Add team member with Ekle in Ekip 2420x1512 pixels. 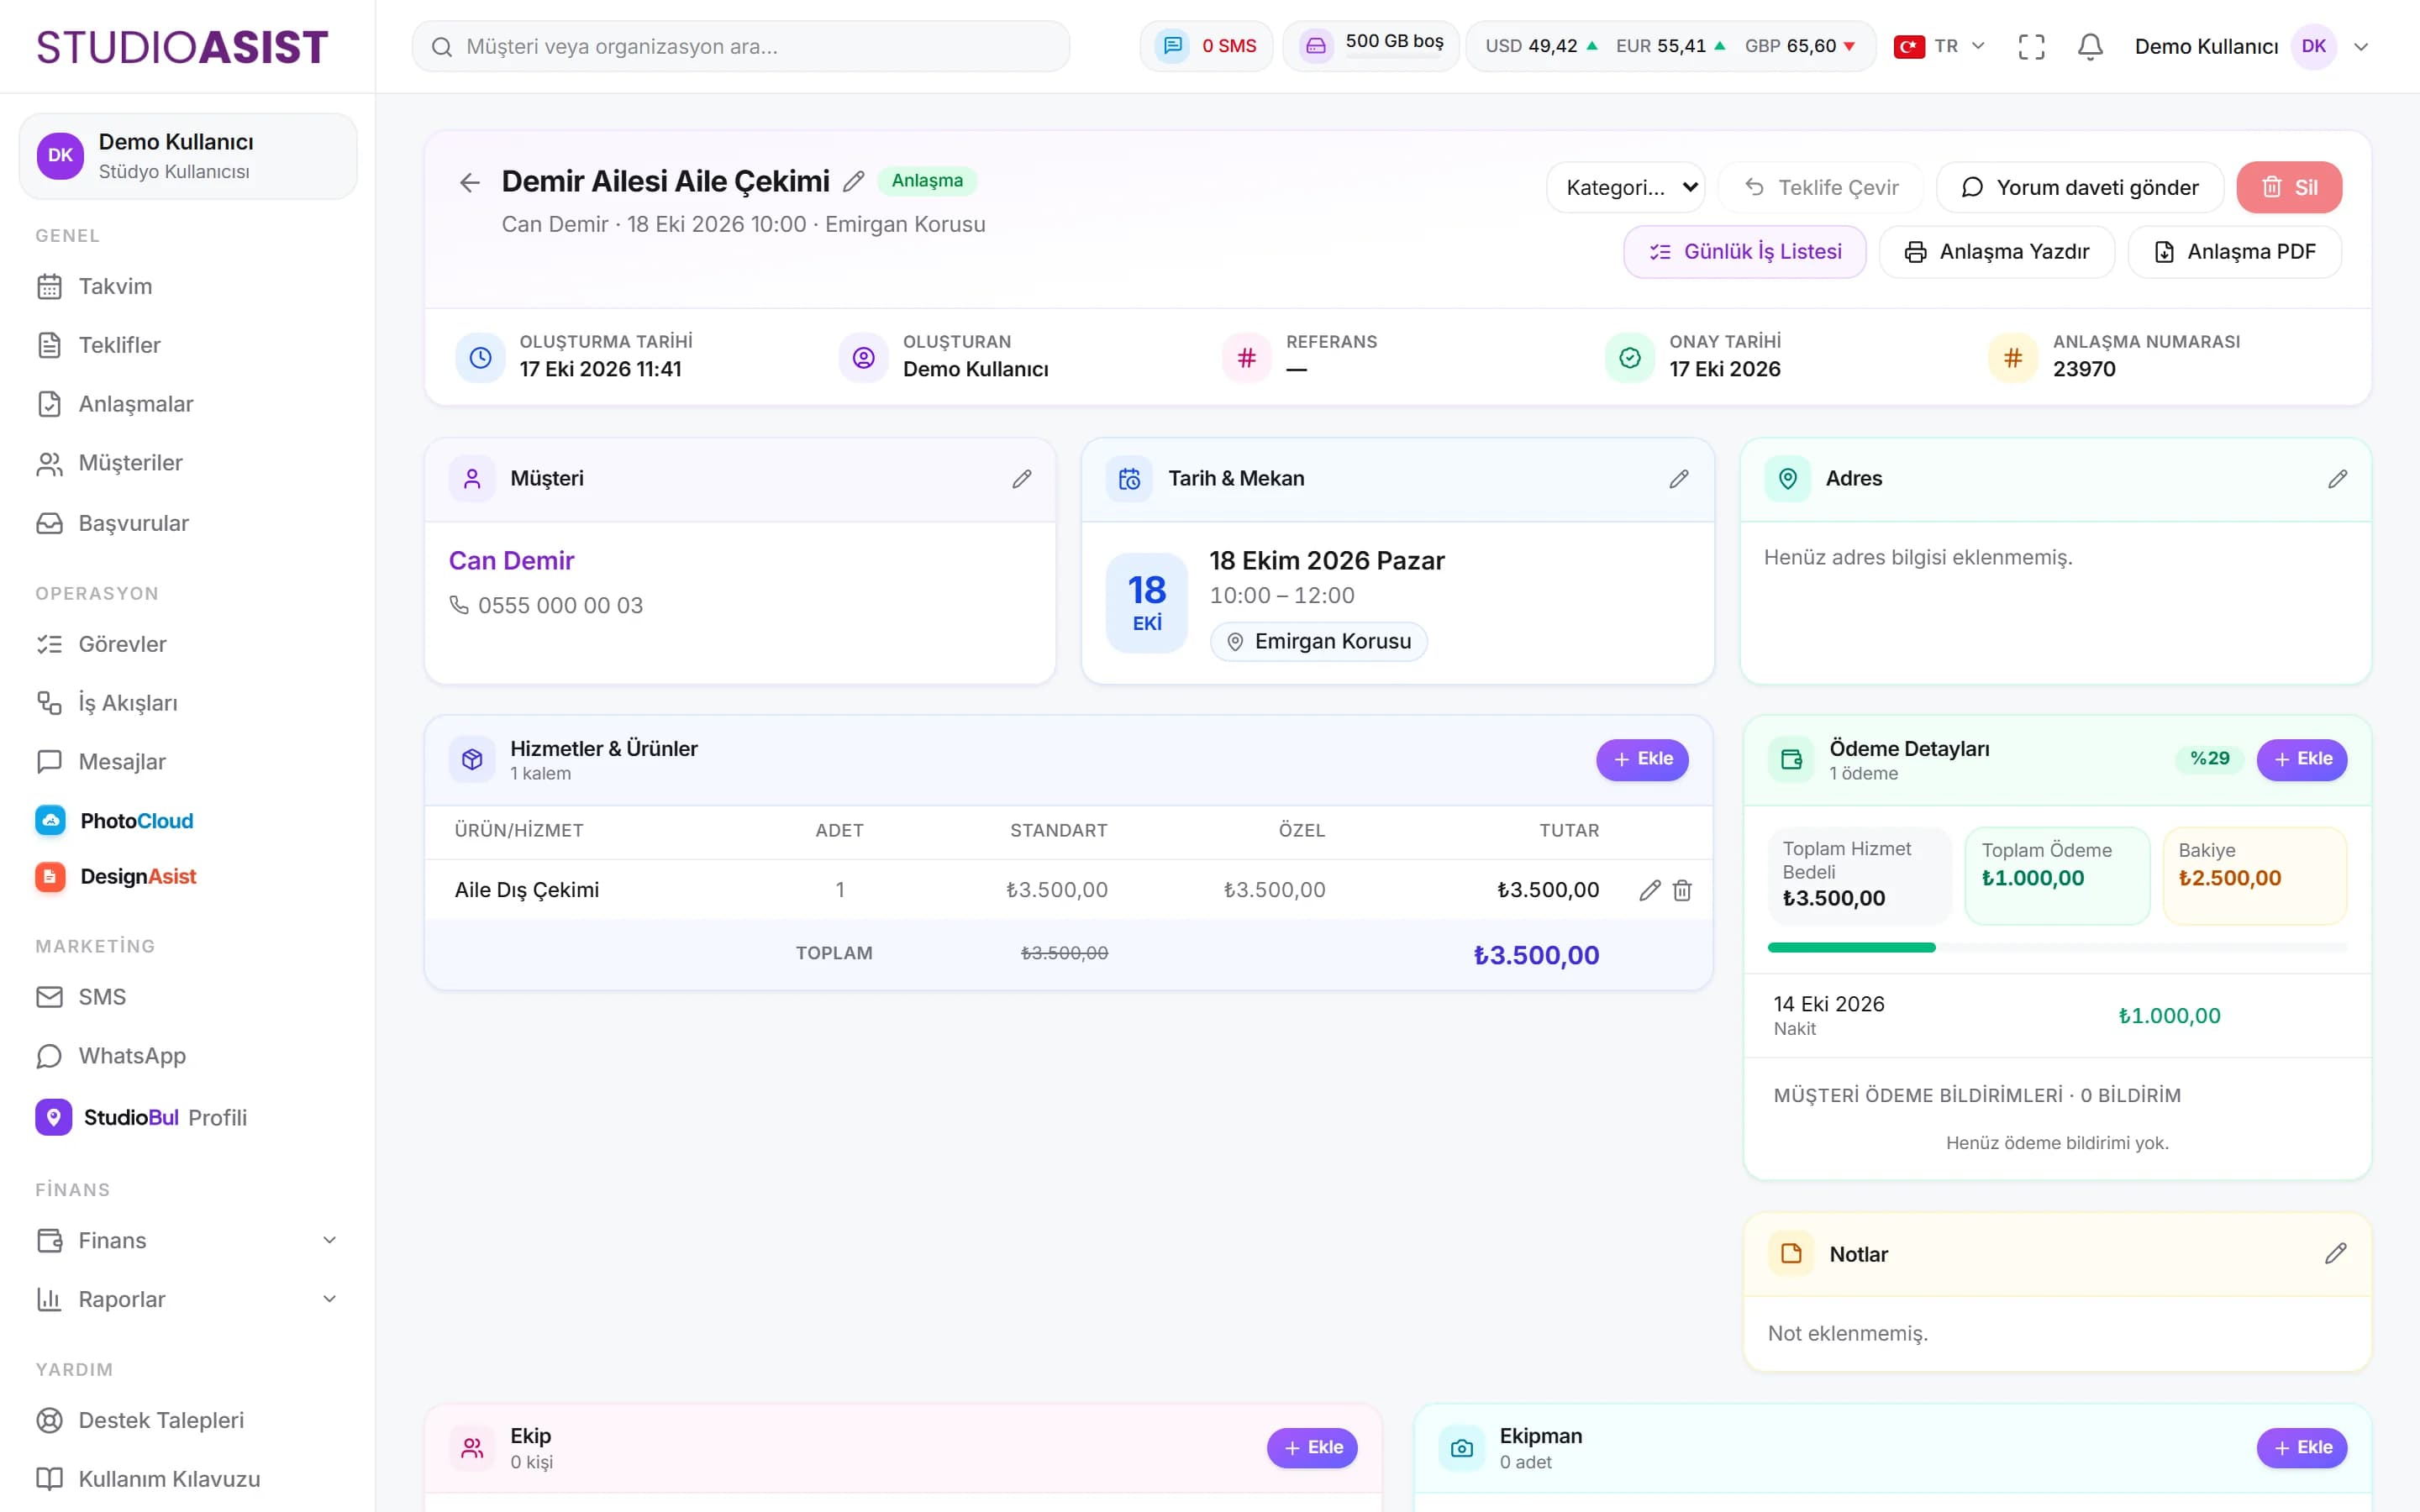click(1312, 1447)
